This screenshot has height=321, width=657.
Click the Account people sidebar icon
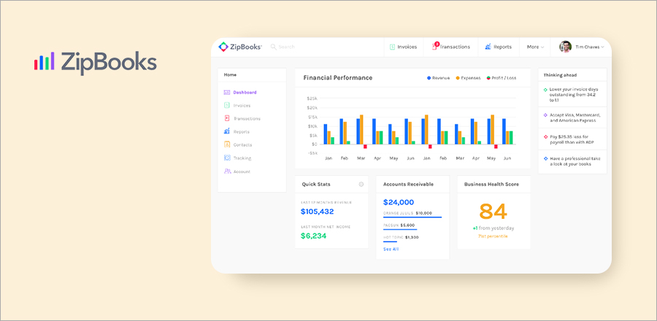228,171
